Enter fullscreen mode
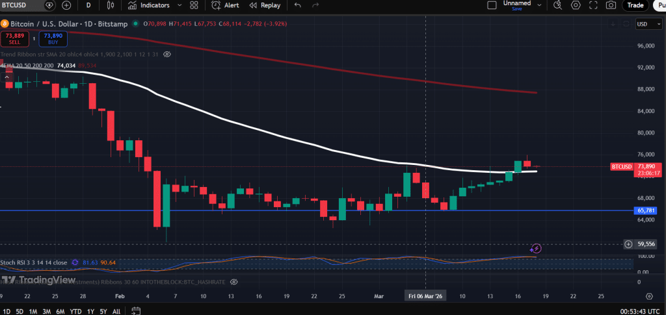 pyautogui.click(x=593, y=5)
